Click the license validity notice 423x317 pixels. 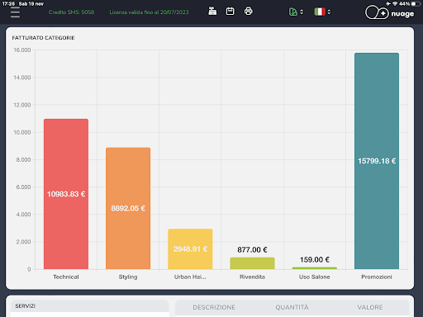[149, 12]
